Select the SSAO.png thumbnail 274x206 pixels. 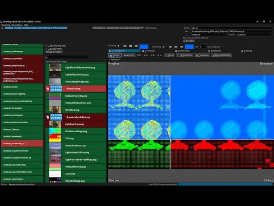[55, 174]
